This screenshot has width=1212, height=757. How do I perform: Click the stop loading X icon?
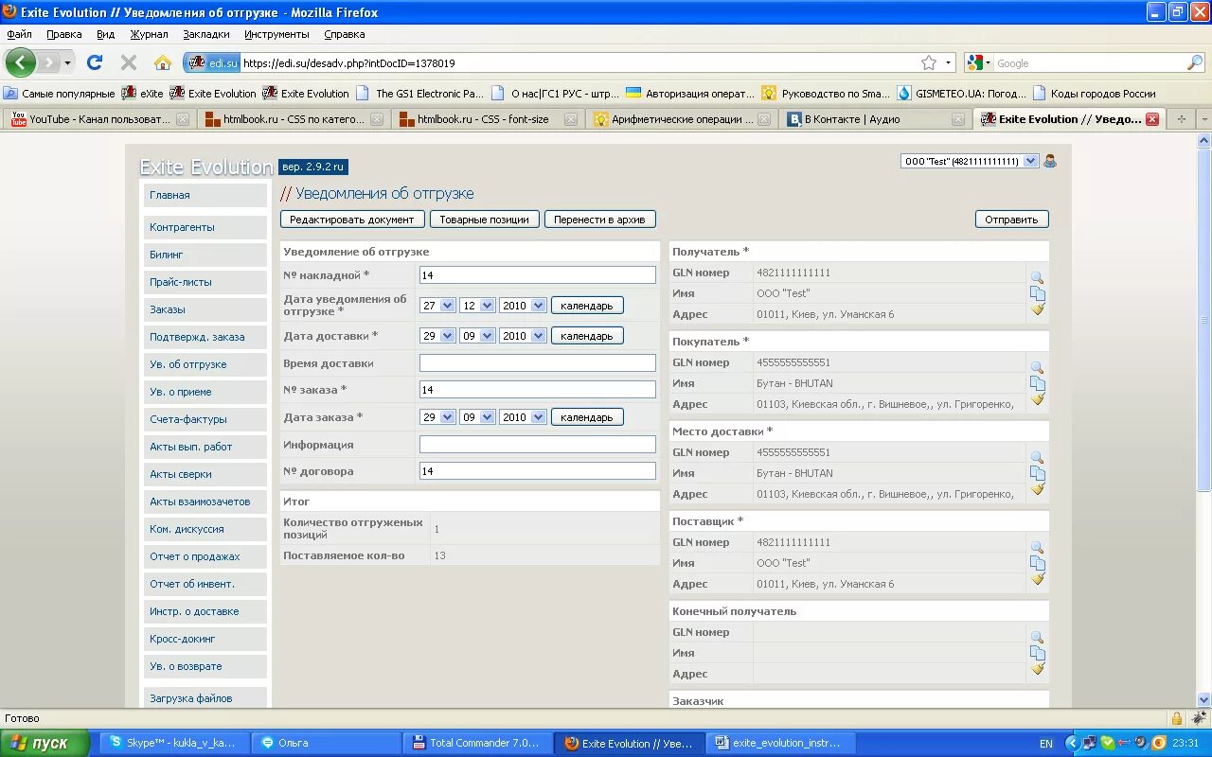click(129, 62)
